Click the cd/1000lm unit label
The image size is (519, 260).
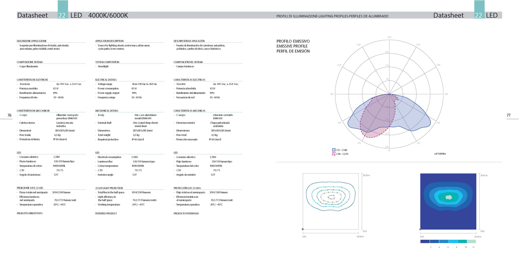tap(440, 154)
